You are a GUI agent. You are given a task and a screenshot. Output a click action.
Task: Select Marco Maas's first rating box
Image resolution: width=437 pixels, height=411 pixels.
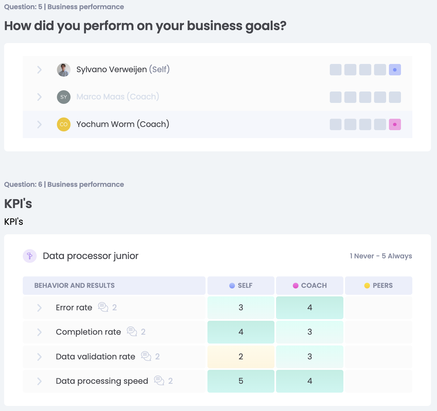click(x=335, y=97)
